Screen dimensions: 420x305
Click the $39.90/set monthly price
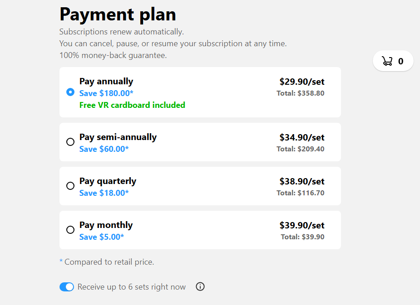point(302,225)
